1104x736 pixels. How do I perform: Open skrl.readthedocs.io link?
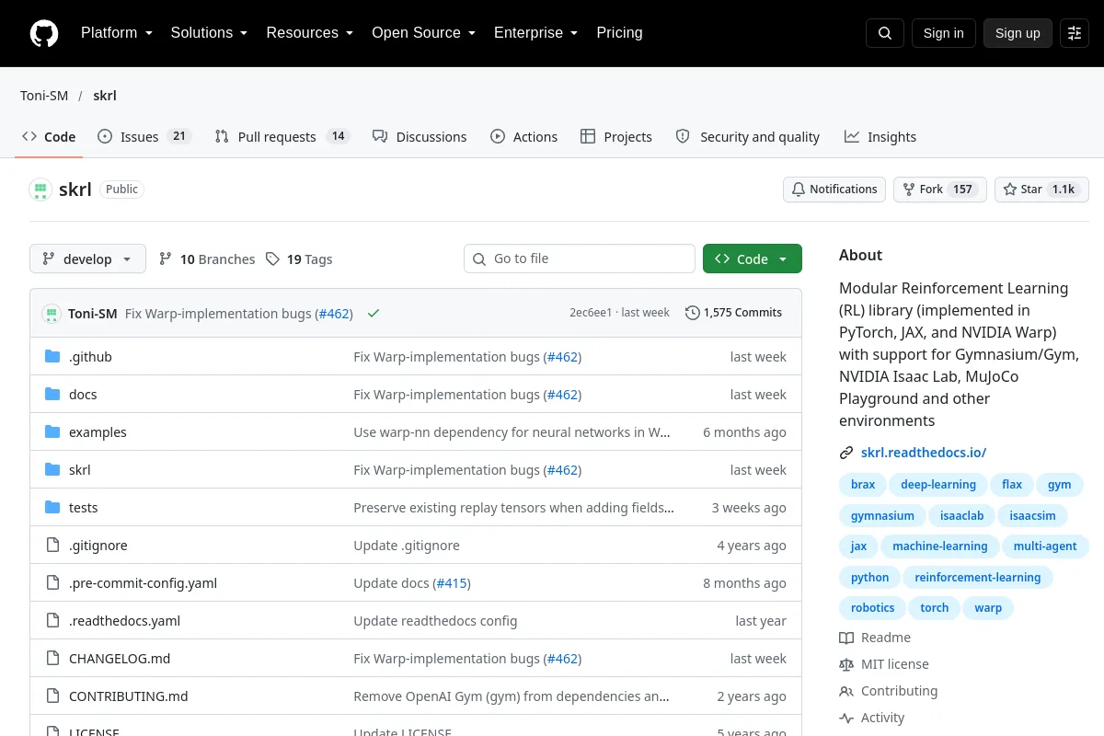pyautogui.click(x=924, y=453)
